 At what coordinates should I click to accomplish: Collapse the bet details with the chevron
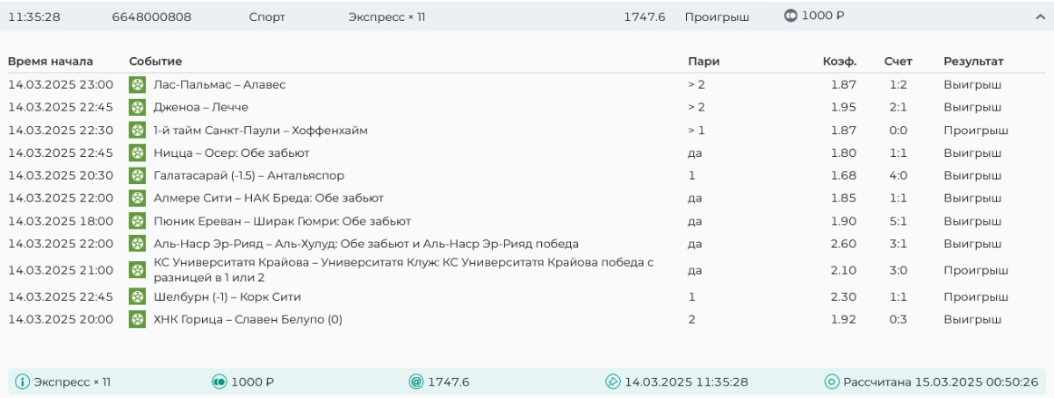1040,17
